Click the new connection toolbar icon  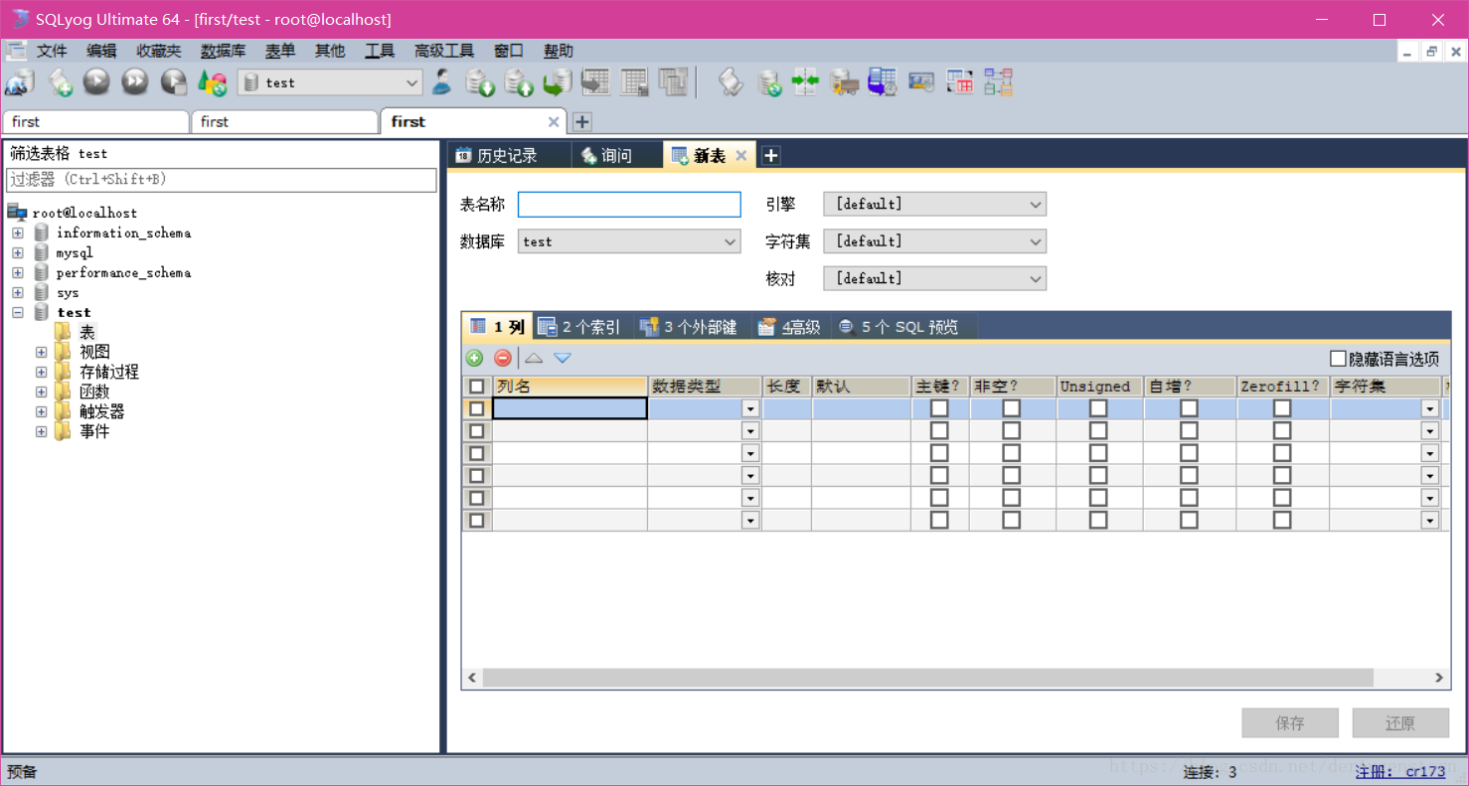click(x=20, y=82)
